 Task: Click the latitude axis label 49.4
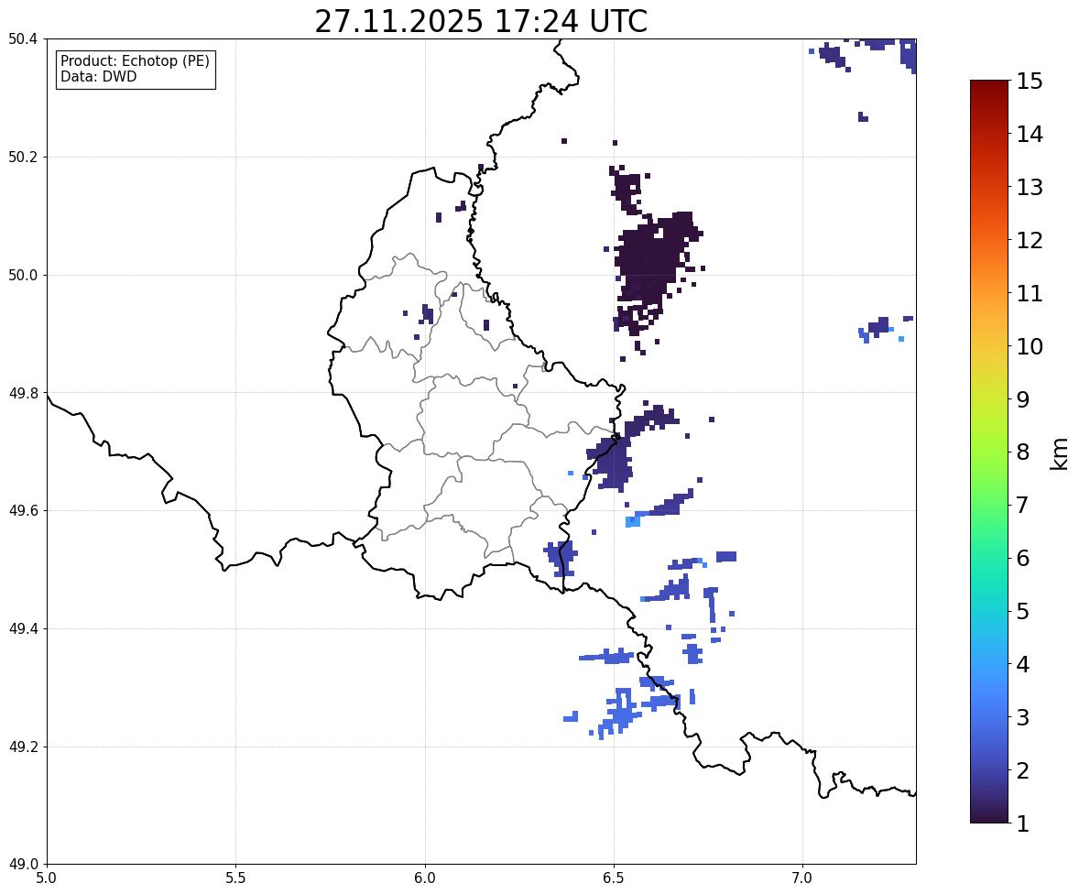[23, 629]
